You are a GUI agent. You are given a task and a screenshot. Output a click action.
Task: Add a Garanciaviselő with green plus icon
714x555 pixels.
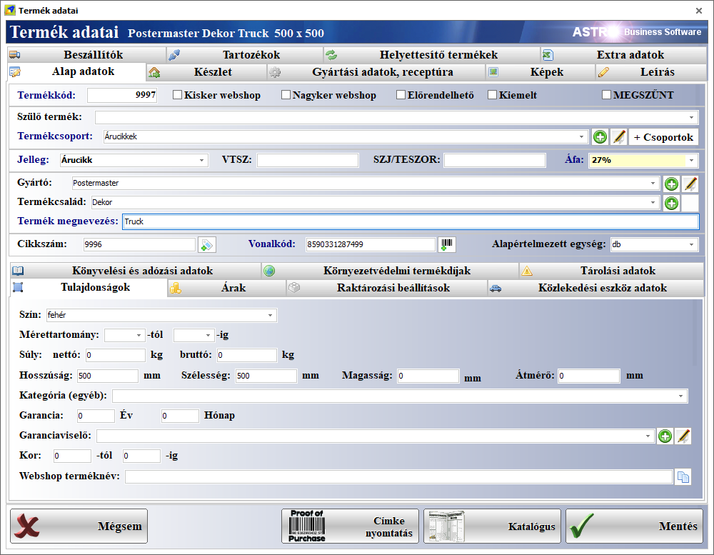(665, 436)
